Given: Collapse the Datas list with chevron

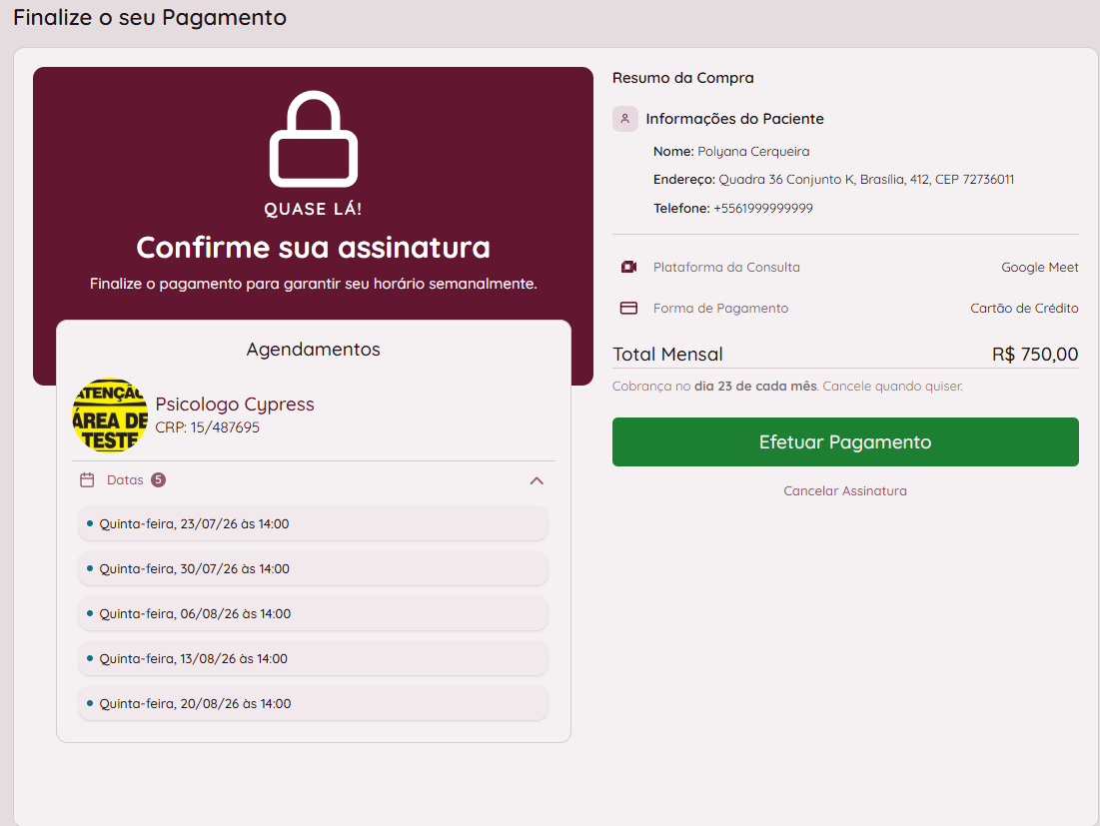Looking at the screenshot, I should 537,480.
